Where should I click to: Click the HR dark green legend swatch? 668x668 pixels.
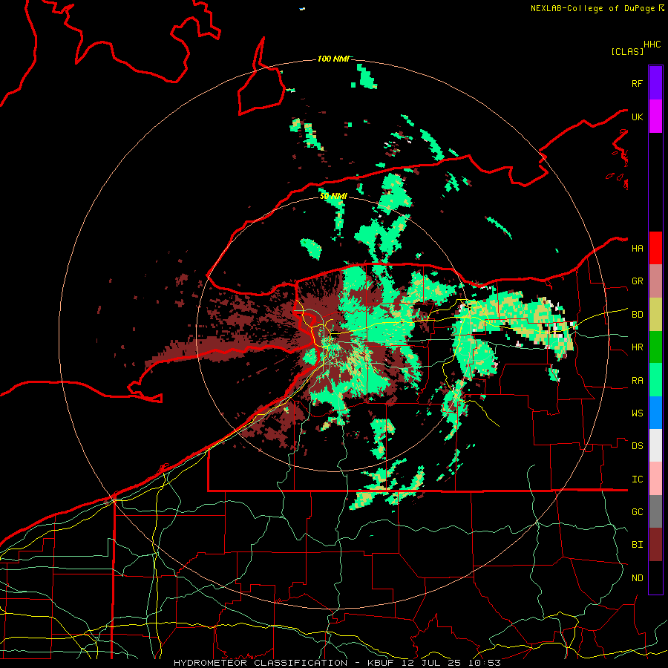point(655,347)
